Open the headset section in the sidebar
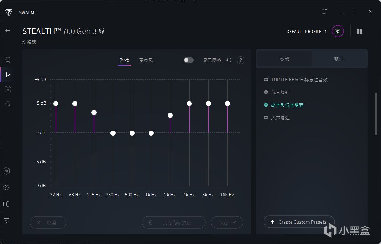 [x=8, y=60]
